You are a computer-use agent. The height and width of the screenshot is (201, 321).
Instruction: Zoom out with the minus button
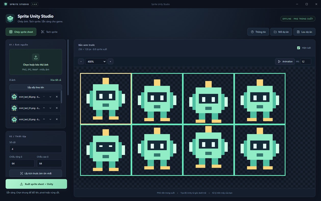81,62
